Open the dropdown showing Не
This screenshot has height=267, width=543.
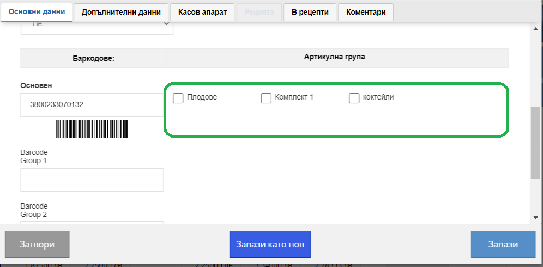[x=97, y=28]
